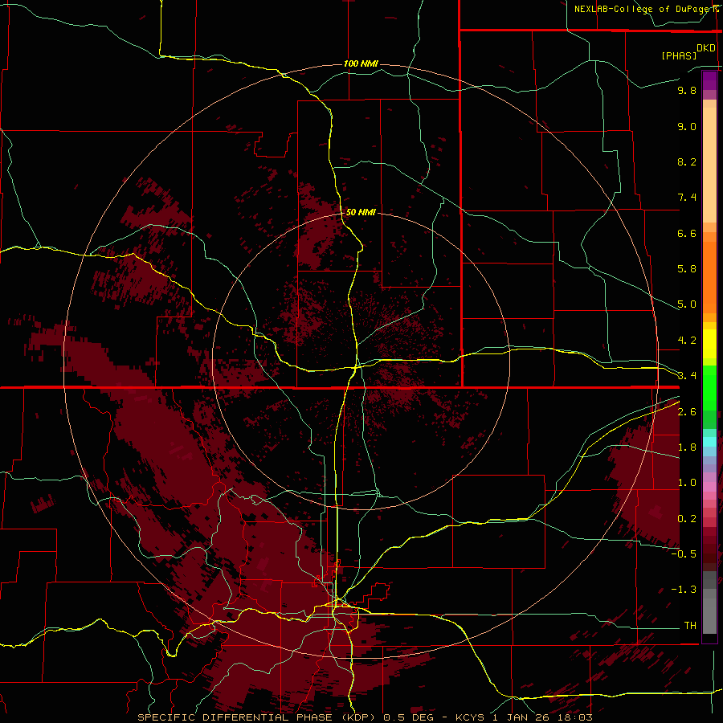This screenshot has width=723, height=723.
Task: Pick the grey bottom color band
Action: click(709, 615)
